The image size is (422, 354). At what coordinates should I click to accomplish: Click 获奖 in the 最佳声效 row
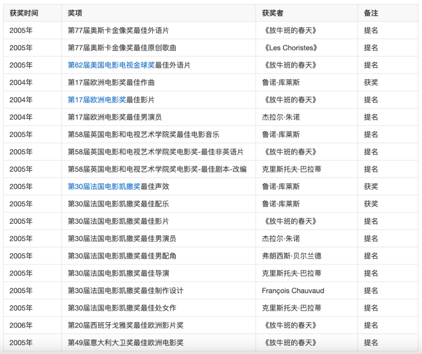click(x=371, y=186)
